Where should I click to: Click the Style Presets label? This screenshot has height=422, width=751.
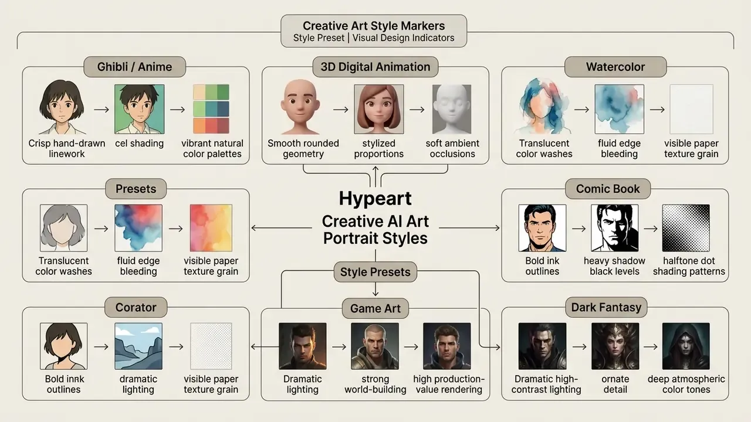[375, 272]
